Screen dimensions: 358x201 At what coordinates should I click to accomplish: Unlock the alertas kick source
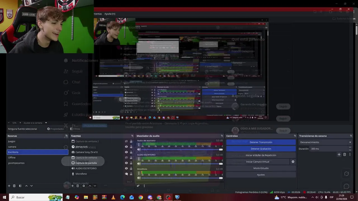coord(131,147)
